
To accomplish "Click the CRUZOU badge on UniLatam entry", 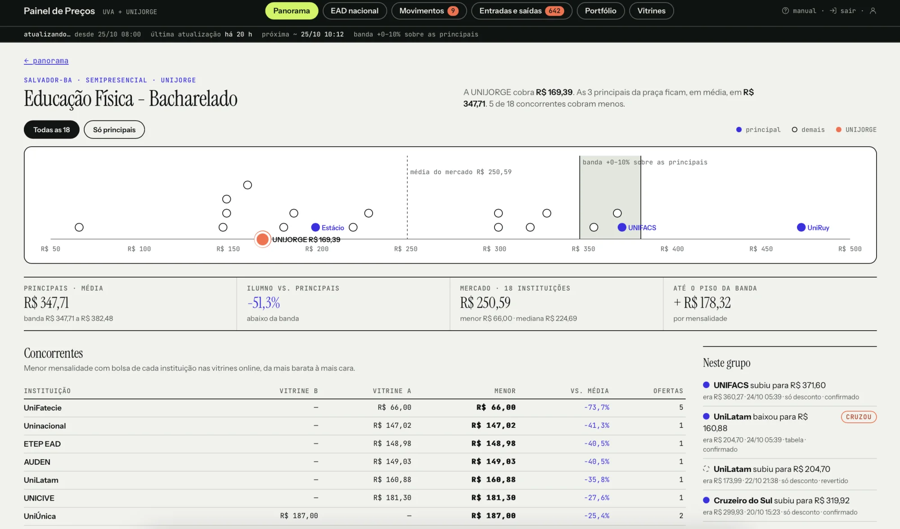I will (x=859, y=417).
